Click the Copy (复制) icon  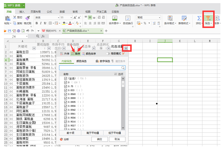[x=15, y=23]
